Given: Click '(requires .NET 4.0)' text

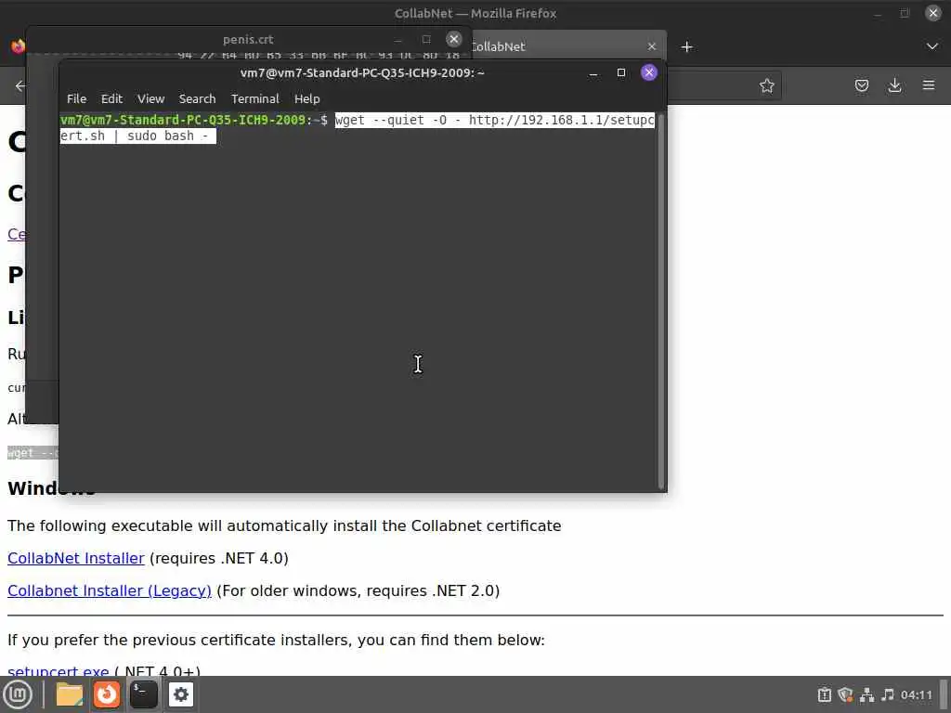Looking at the screenshot, I should 219,558.
